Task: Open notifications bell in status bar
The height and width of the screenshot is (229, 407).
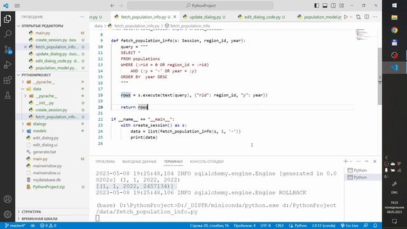Action: pyautogui.click(x=375, y=226)
